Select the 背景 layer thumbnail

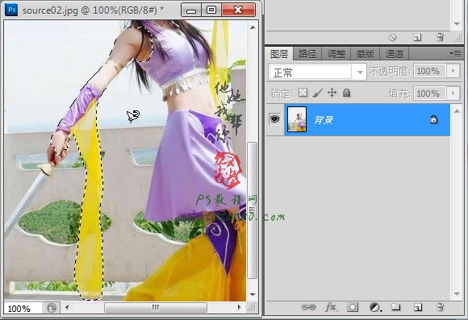297,119
